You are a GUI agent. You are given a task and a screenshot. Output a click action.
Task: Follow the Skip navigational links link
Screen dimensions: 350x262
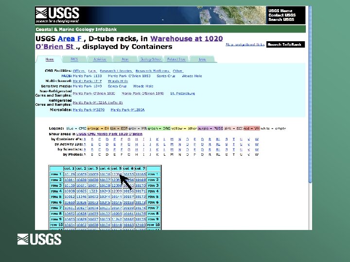245,45
